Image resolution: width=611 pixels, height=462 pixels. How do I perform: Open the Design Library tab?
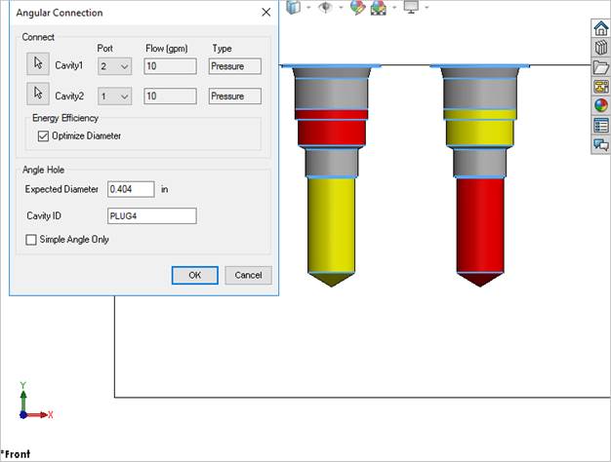601,48
